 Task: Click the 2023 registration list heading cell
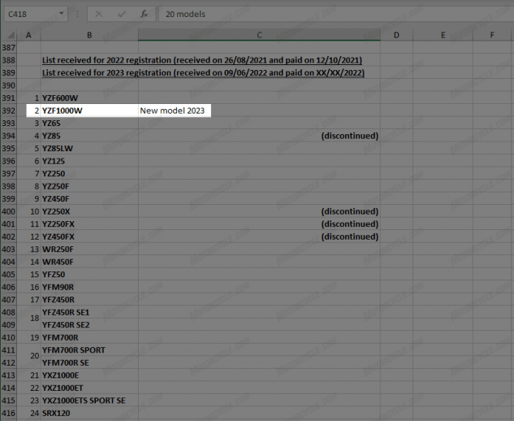201,72
